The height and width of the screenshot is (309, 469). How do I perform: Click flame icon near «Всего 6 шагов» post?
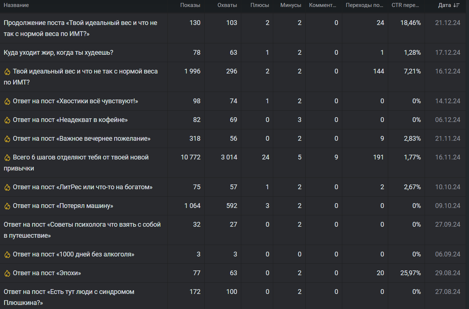coord(7,158)
